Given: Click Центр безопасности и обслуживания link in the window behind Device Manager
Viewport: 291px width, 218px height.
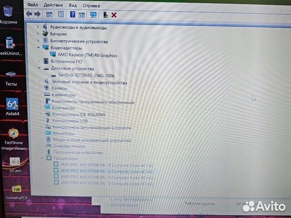Looking at the screenshot, I should 131,202.
